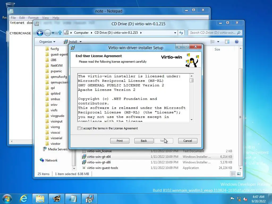Open Explorer help question mark icon
Screen dimensions: 272x204
point(237,42)
